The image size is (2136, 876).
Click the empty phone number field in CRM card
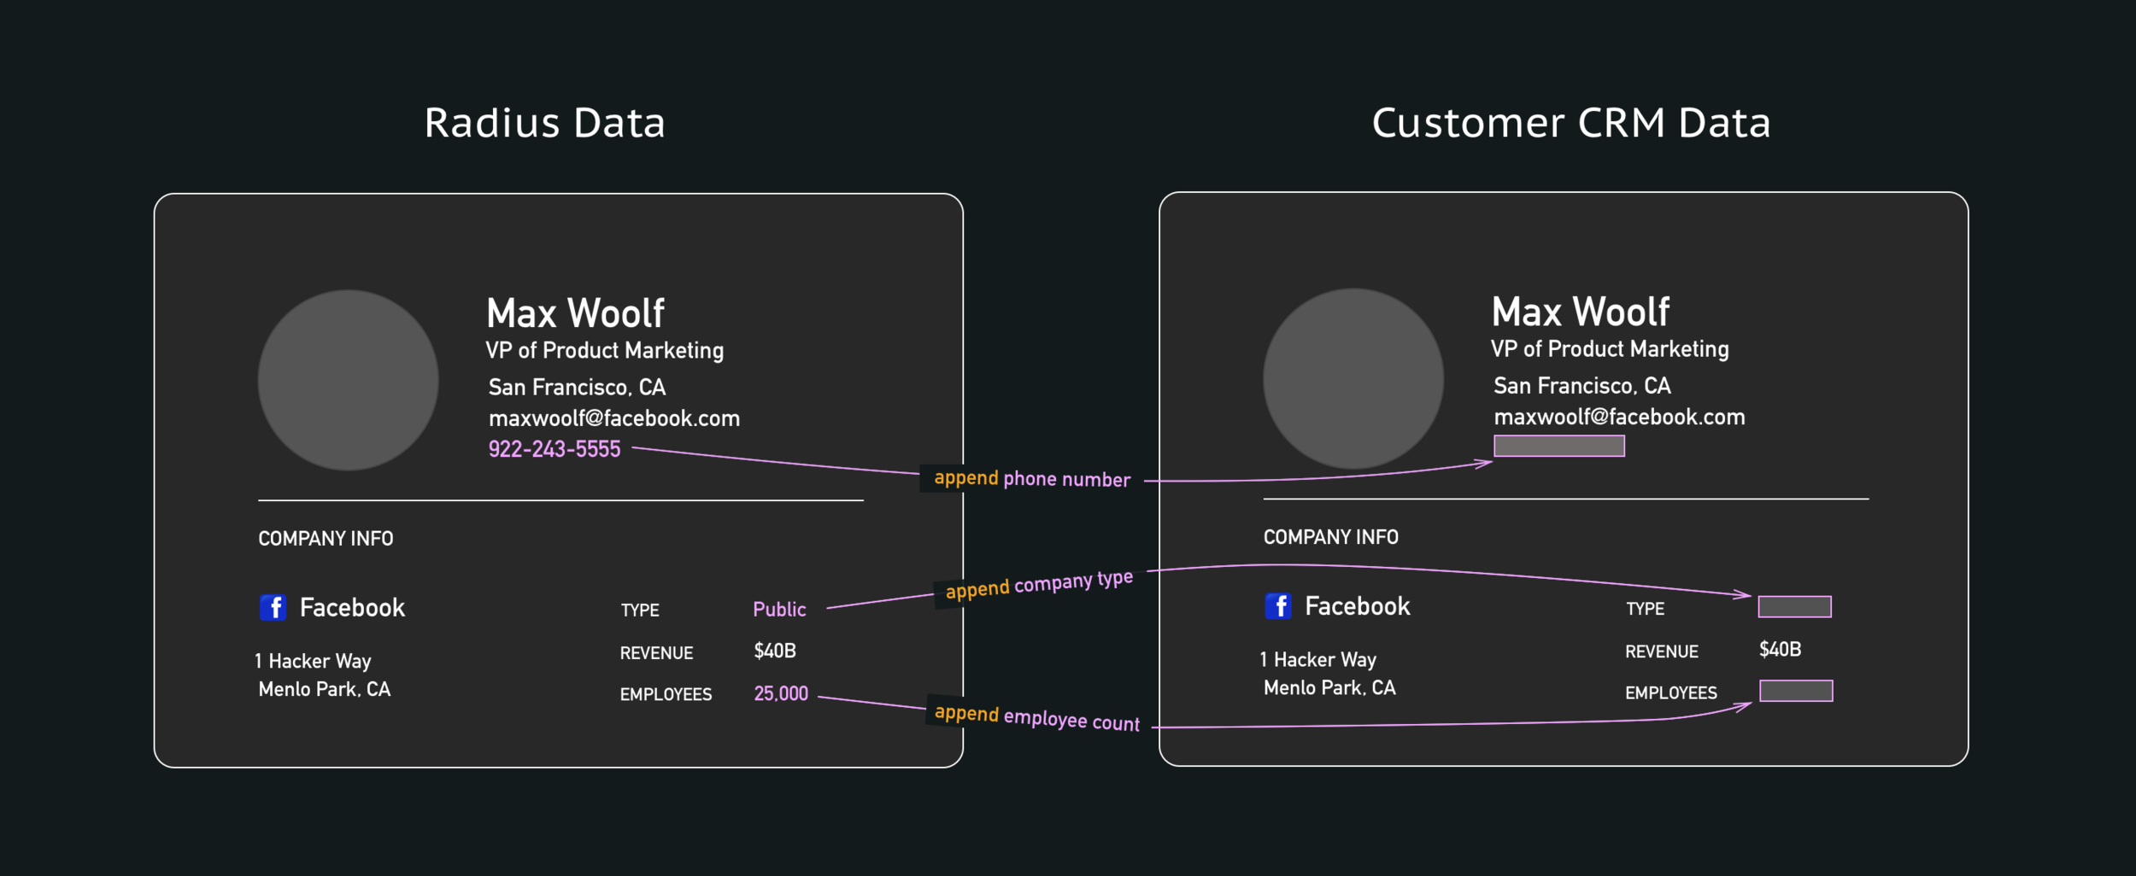coord(1559,446)
